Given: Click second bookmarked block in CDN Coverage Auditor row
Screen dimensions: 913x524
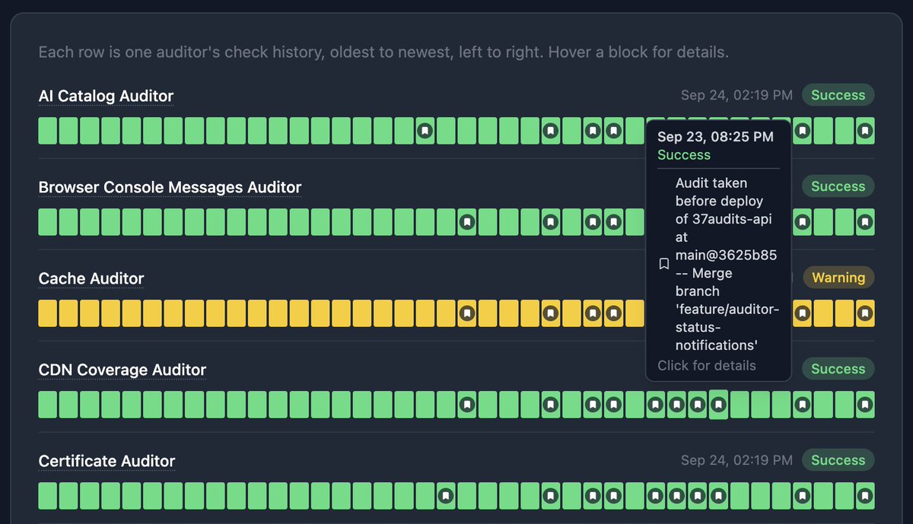Looking at the screenshot, I should point(551,405).
